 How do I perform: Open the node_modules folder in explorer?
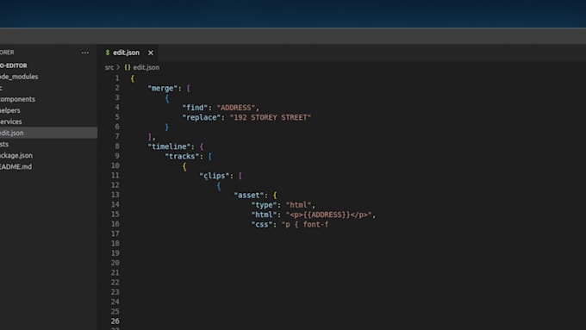tap(19, 77)
